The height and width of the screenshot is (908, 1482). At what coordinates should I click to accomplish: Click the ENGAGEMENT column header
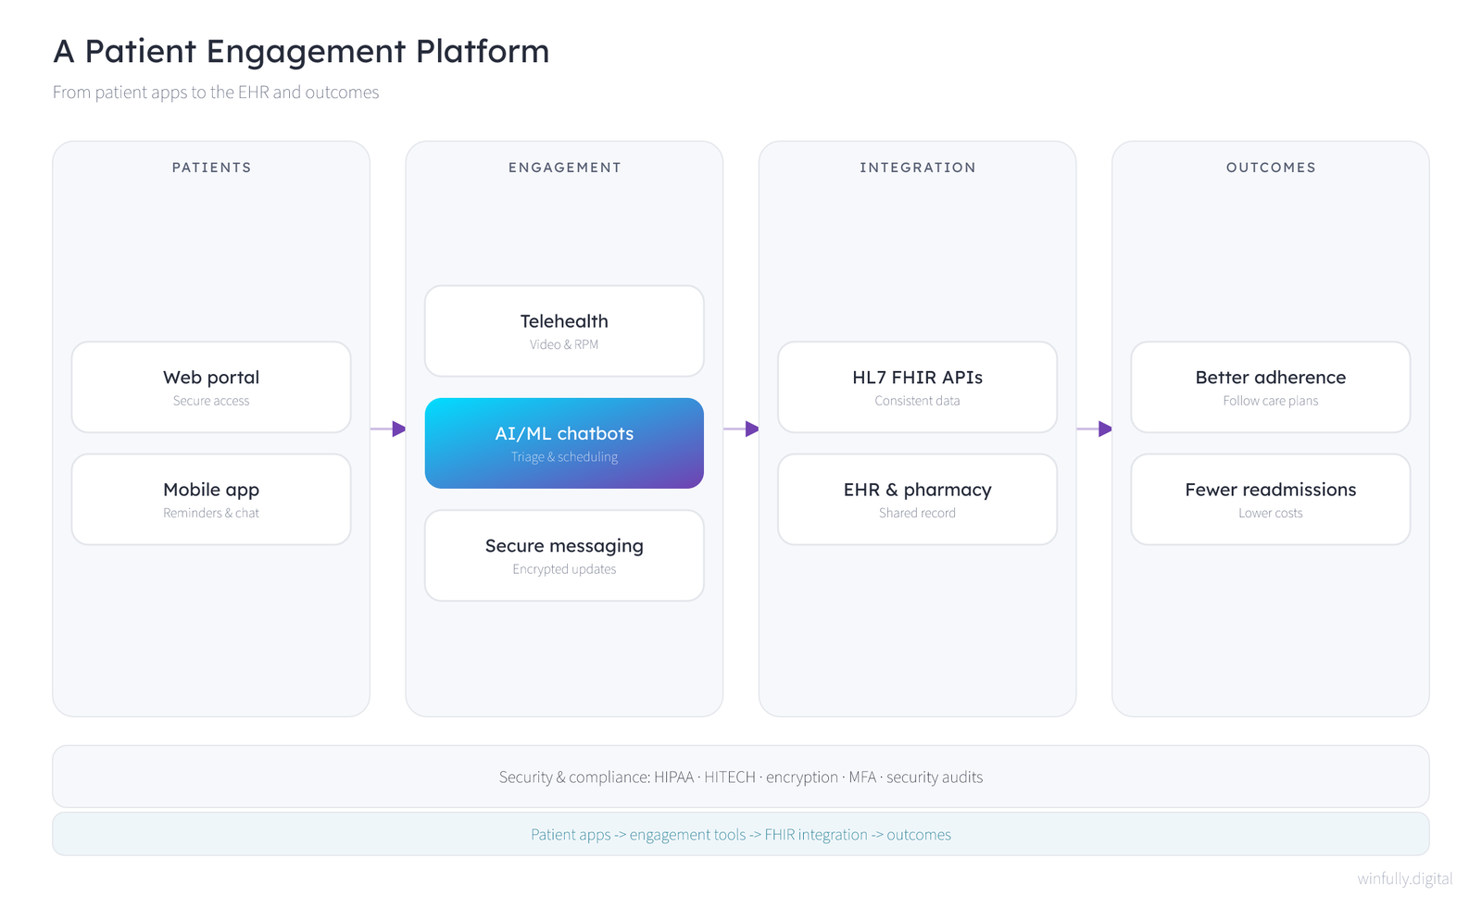tap(564, 168)
